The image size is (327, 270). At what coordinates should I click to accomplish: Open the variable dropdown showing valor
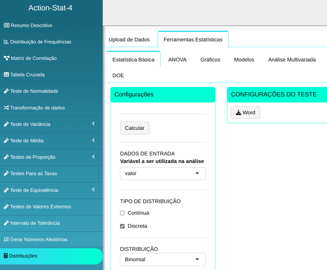click(x=163, y=173)
